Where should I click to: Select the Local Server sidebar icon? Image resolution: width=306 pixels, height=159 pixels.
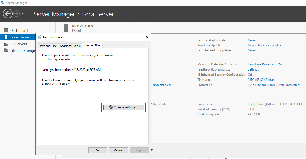pyautogui.click(x=6, y=37)
